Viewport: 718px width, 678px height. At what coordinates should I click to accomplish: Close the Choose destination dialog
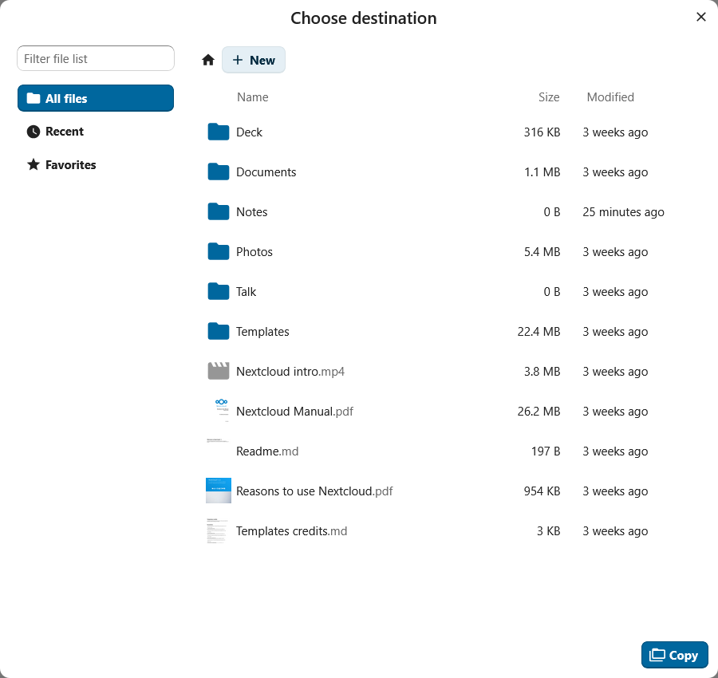[701, 17]
